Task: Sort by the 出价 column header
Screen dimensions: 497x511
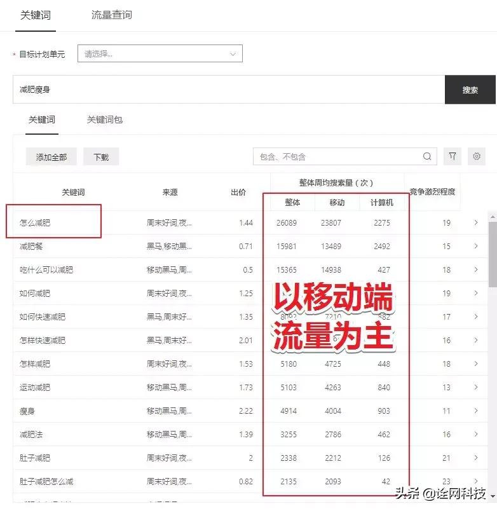Action: (x=238, y=192)
